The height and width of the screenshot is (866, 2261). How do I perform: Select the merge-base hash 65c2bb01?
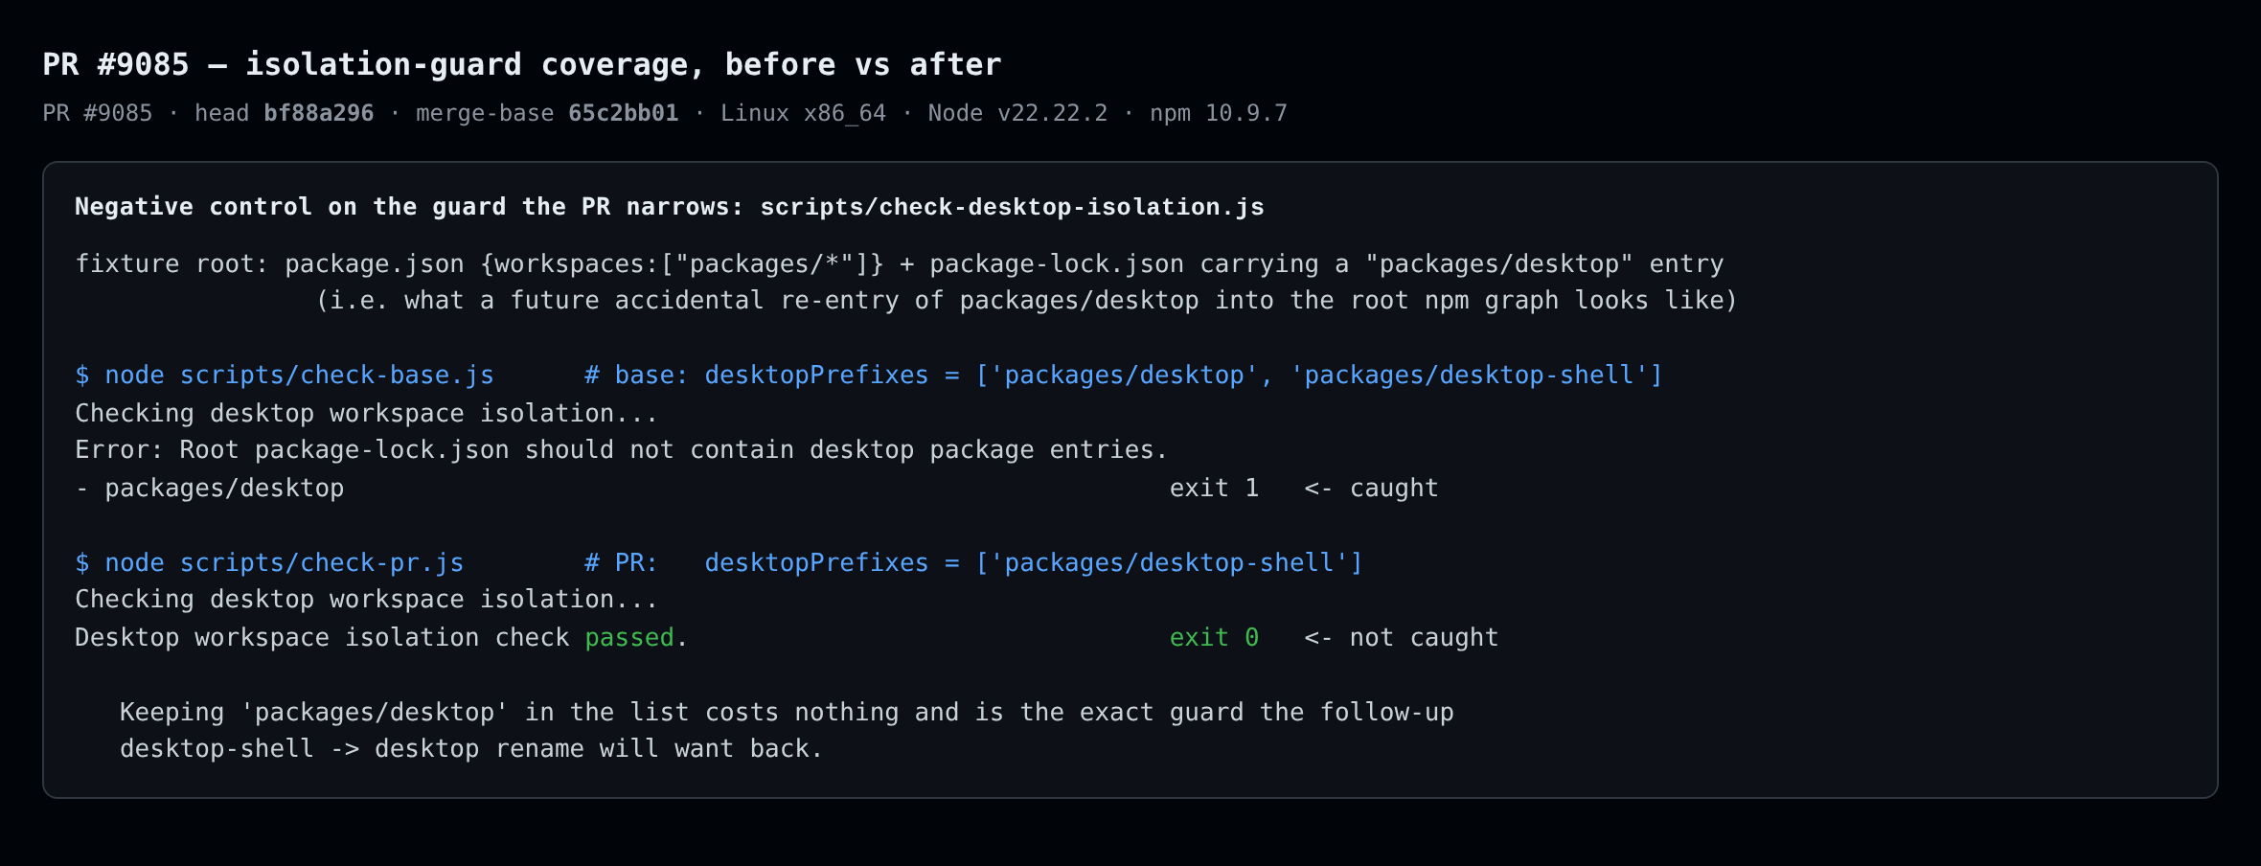point(623,113)
